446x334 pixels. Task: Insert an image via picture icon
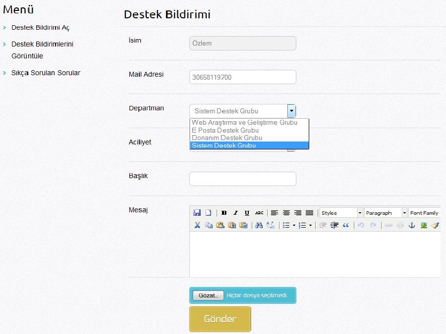[424, 225]
